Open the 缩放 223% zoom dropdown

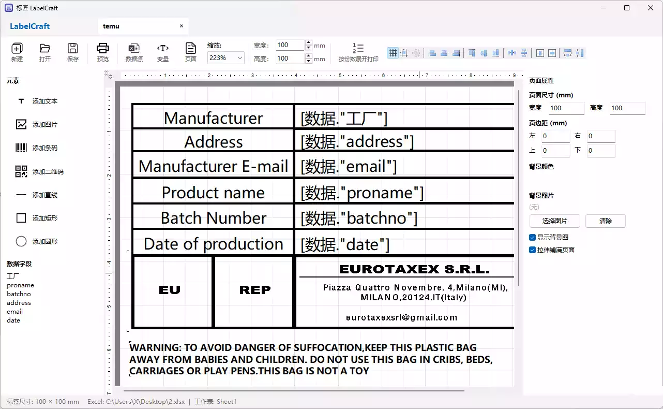pos(225,58)
